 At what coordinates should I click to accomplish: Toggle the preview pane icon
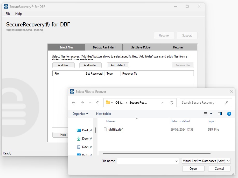pyautogui.click(x=220, y=114)
